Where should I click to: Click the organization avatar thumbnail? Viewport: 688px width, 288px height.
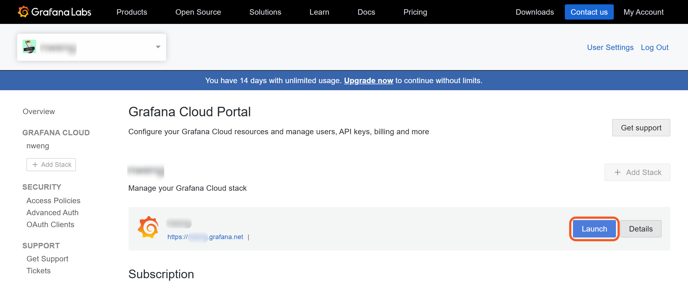(29, 47)
